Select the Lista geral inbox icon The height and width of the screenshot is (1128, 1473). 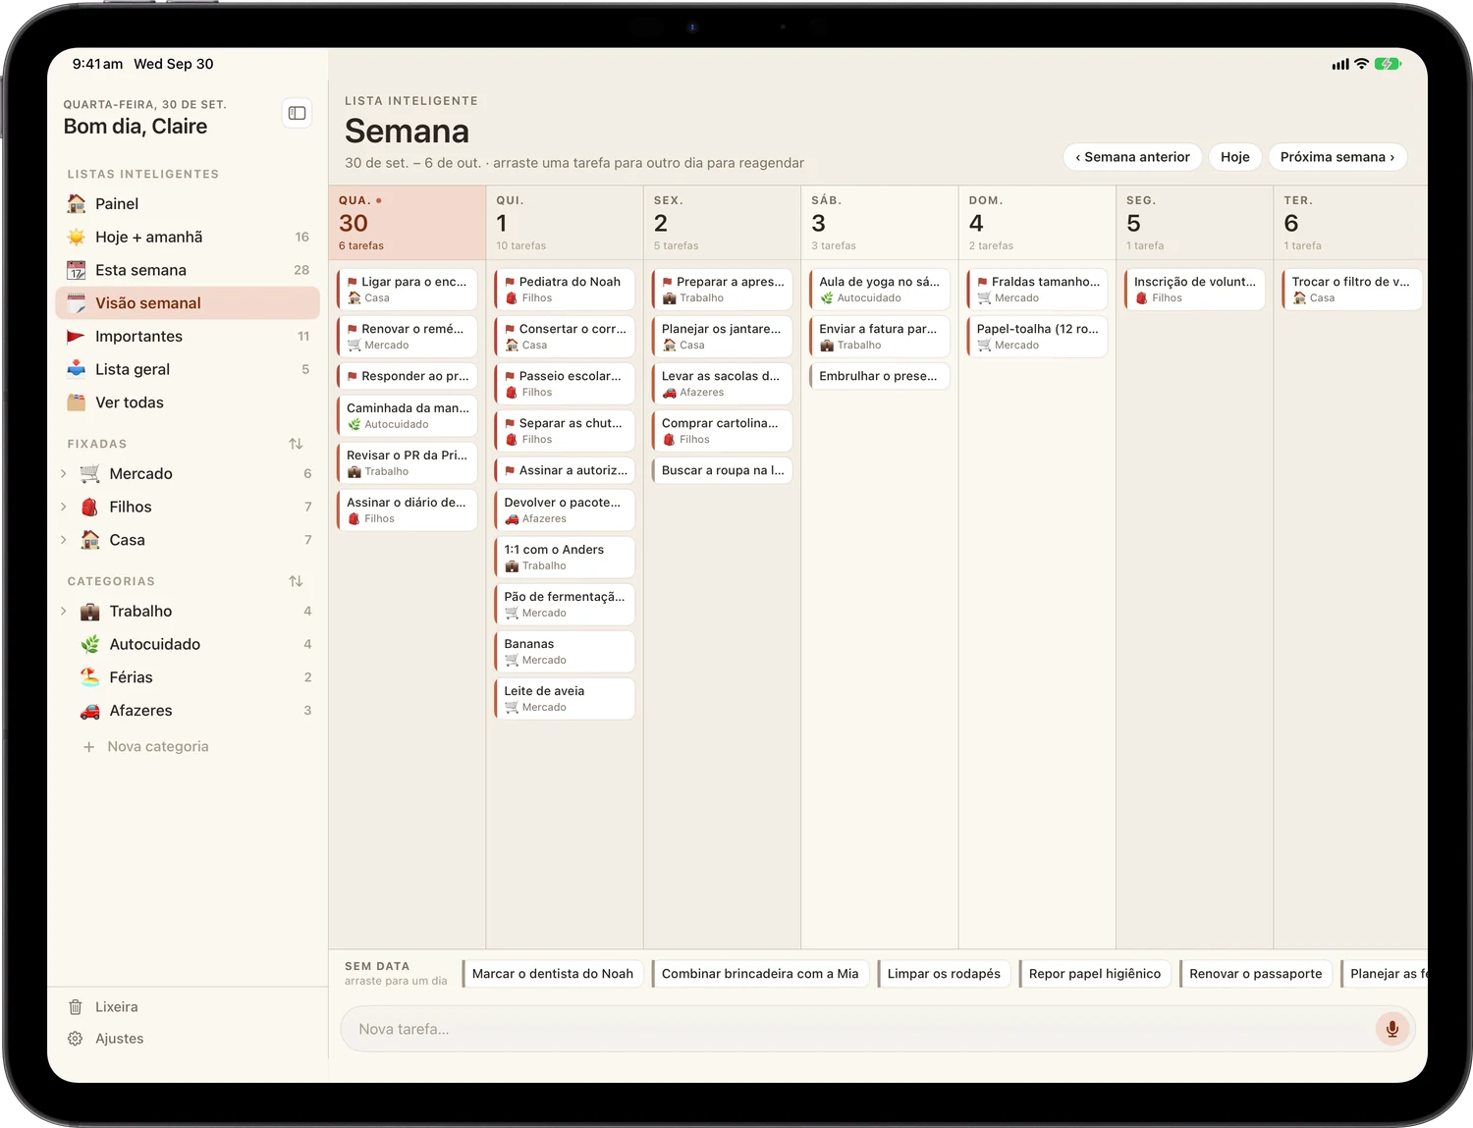[77, 369]
